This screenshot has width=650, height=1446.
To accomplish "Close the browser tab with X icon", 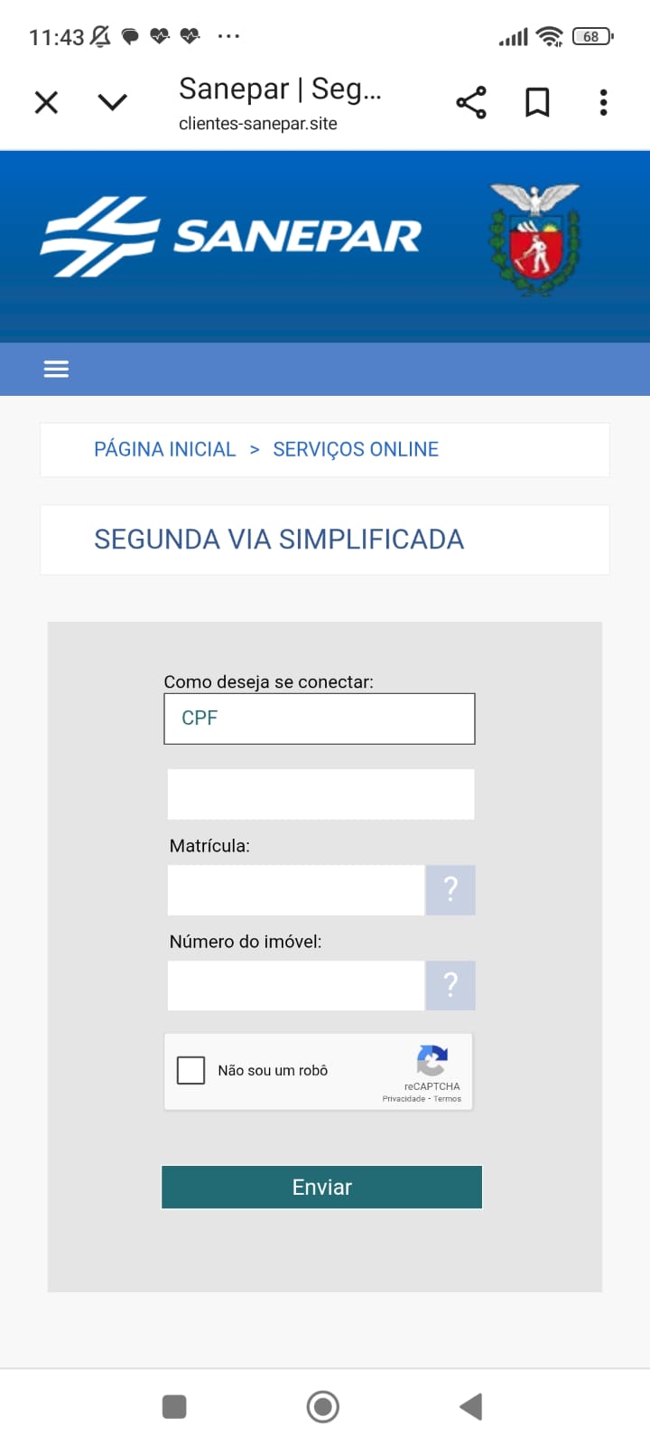I will coord(46,102).
